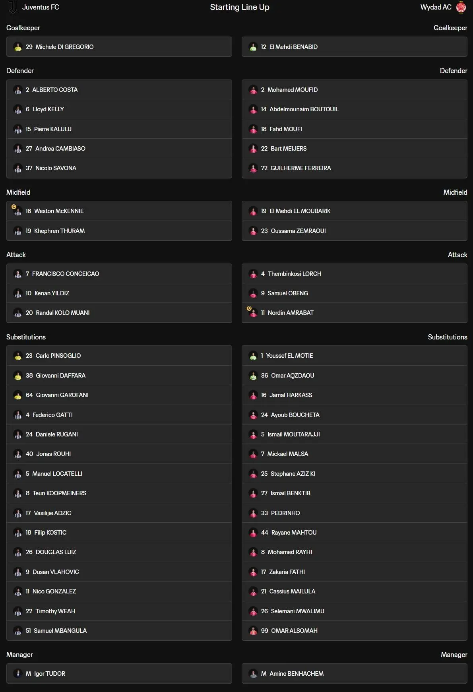Viewport: 473px width, 692px height.
Task: Click the Wydad AC team name
Action: [x=436, y=7]
